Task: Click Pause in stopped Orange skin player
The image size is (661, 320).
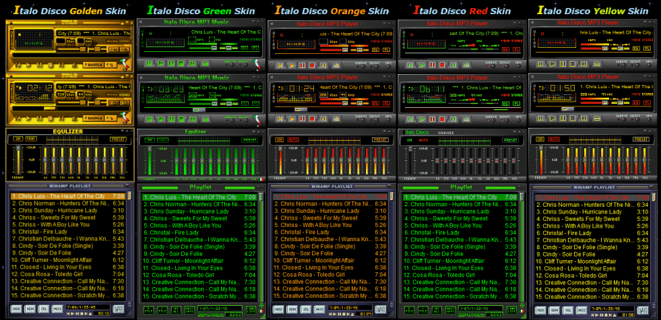Action: (x=303, y=65)
